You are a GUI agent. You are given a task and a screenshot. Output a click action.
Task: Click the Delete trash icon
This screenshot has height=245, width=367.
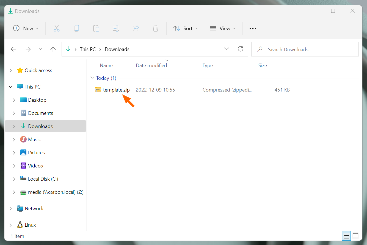coord(156,28)
